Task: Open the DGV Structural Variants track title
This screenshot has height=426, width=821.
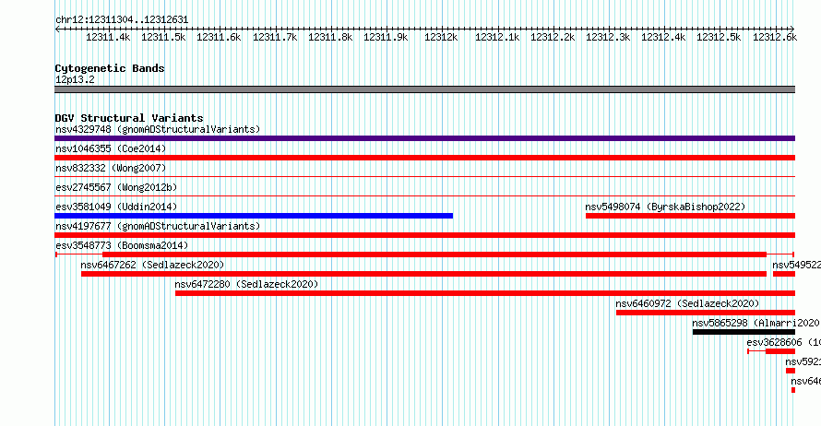Action: 129,118
